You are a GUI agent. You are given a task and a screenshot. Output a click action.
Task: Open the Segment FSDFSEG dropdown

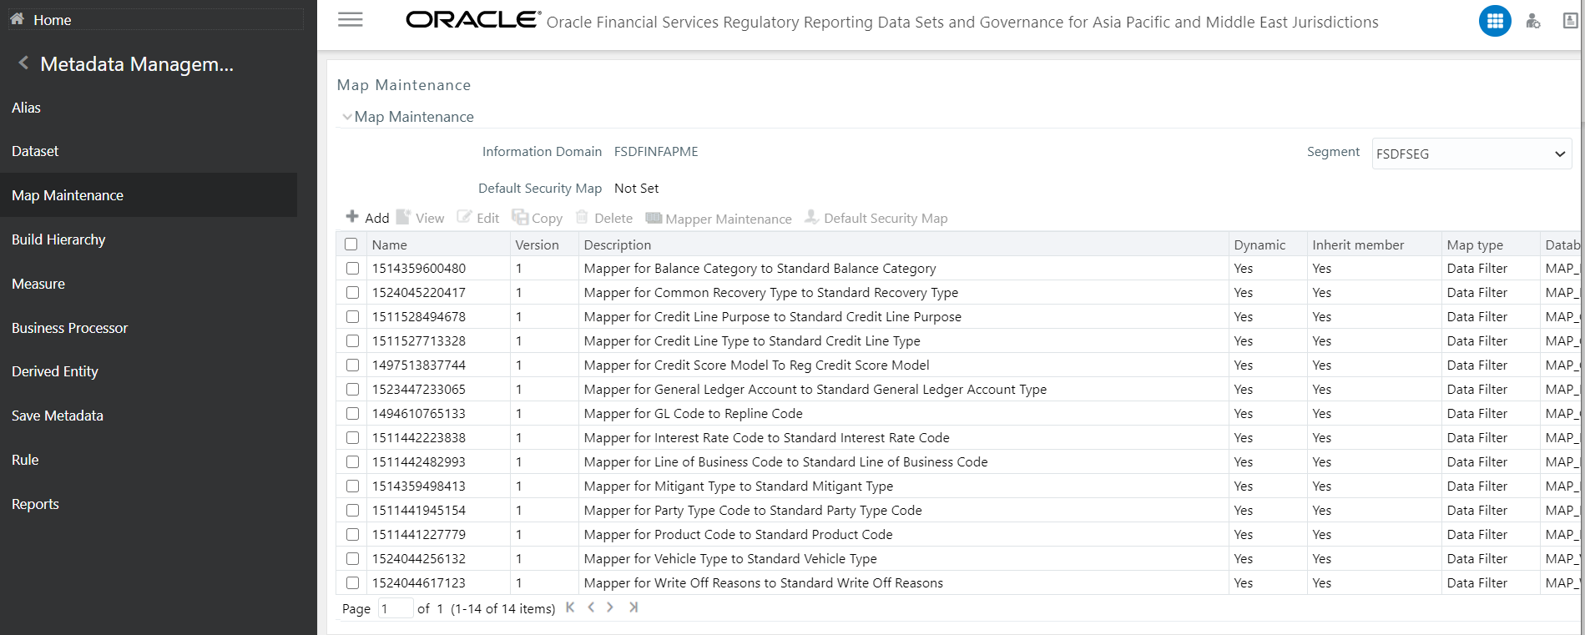pos(1471,154)
